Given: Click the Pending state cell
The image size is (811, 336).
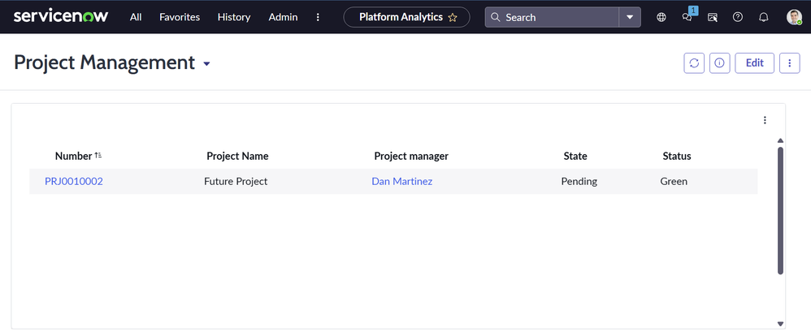Looking at the screenshot, I should (579, 182).
